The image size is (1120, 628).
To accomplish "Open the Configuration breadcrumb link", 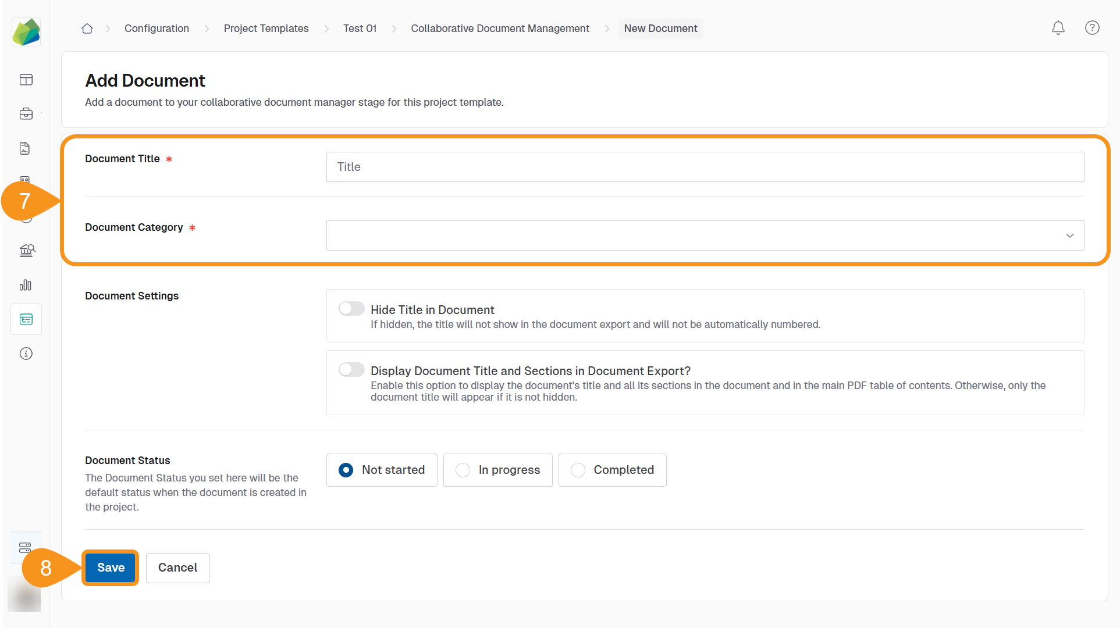I will coord(156,28).
